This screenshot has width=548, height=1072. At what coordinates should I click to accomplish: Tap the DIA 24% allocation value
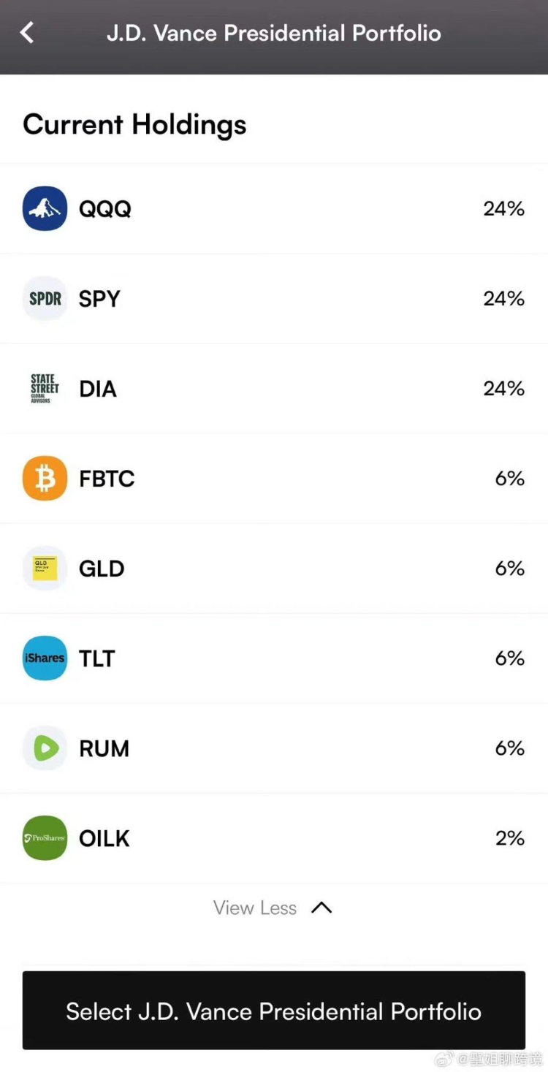(x=503, y=389)
